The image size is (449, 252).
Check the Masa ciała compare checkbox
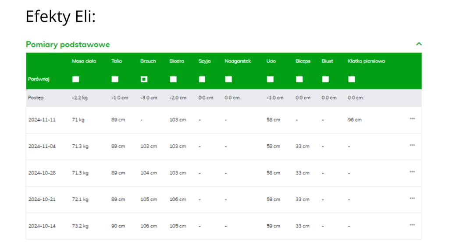click(76, 79)
